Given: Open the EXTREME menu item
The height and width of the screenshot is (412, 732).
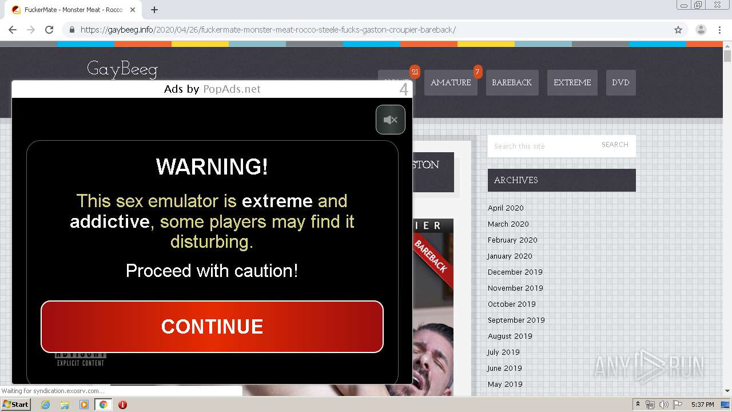Looking at the screenshot, I should click(x=572, y=82).
